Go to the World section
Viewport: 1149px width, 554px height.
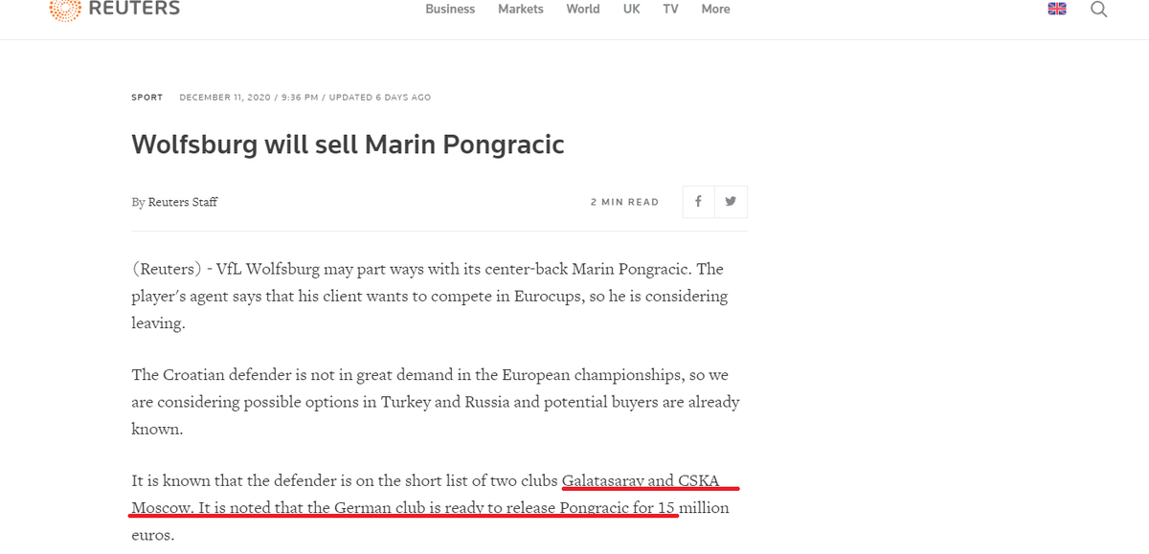pyautogui.click(x=583, y=9)
